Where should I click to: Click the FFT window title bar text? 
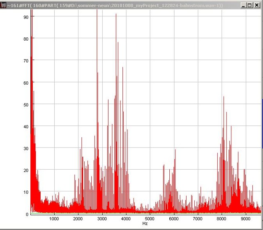pos(115,5)
